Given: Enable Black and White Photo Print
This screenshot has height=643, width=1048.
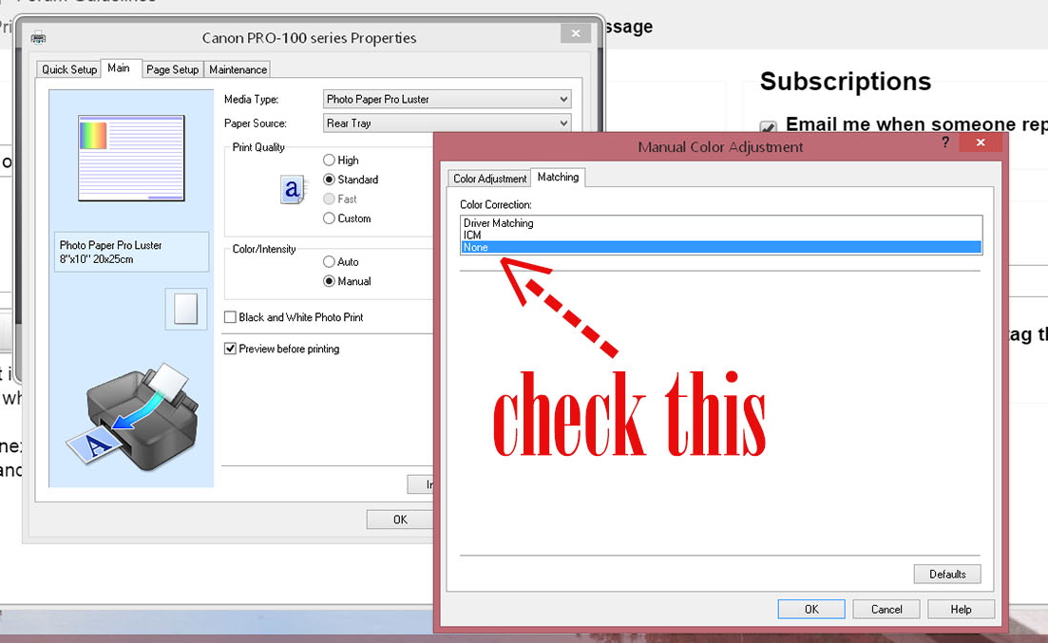Looking at the screenshot, I should pyautogui.click(x=230, y=317).
